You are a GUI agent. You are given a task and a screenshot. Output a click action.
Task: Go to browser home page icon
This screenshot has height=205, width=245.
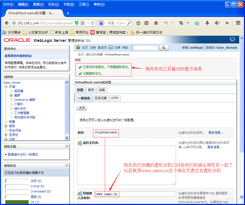tap(156, 23)
